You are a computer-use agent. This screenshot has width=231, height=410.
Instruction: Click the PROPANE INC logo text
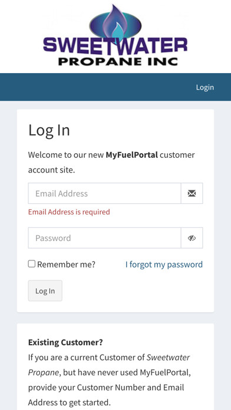[x=118, y=61]
